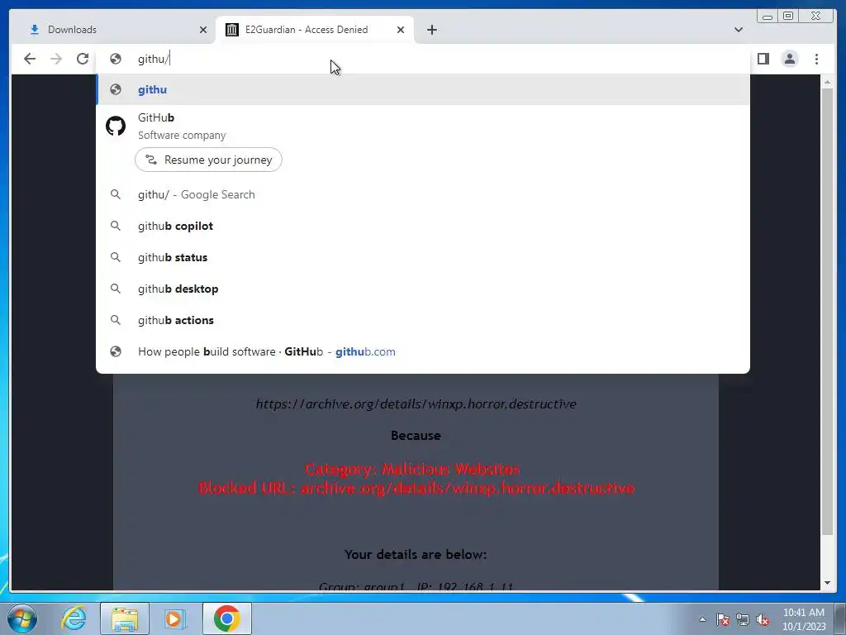Screen dimensions: 846x635
Task: Click globe icon beside github.com suggestion
Action: 116,351
